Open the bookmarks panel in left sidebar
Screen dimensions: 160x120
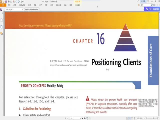1,20
